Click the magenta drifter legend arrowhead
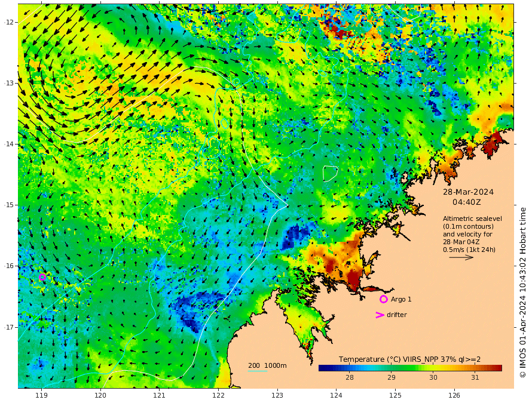526x406 pixels. (380, 315)
